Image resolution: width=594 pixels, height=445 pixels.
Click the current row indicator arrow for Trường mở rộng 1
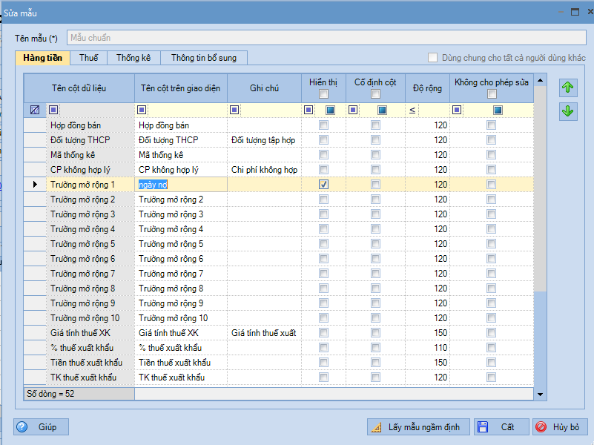click(35, 185)
